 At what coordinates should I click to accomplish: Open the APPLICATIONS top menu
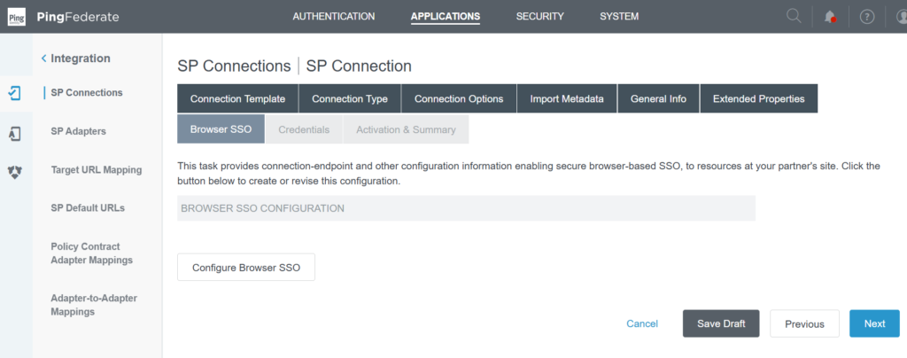[x=446, y=16]
